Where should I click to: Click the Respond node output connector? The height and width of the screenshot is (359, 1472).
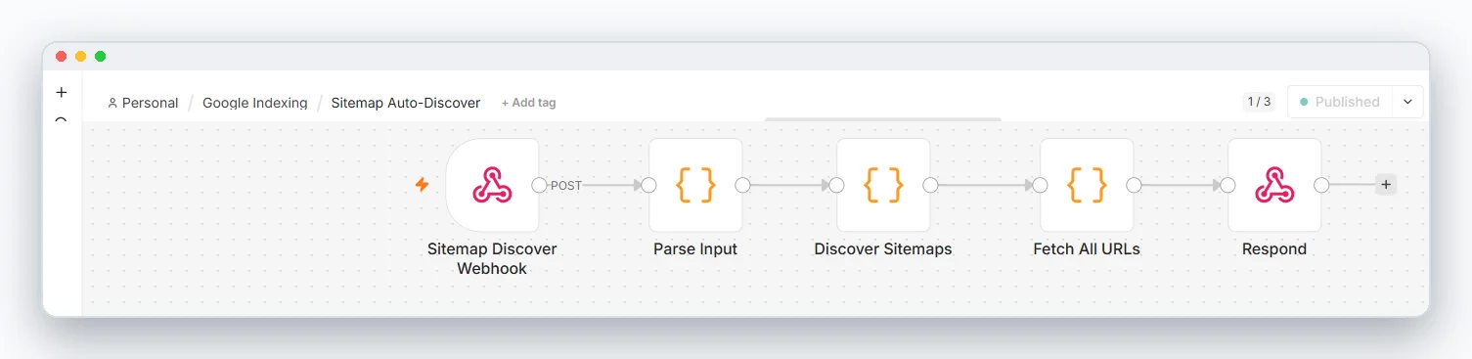(1321, 185)
